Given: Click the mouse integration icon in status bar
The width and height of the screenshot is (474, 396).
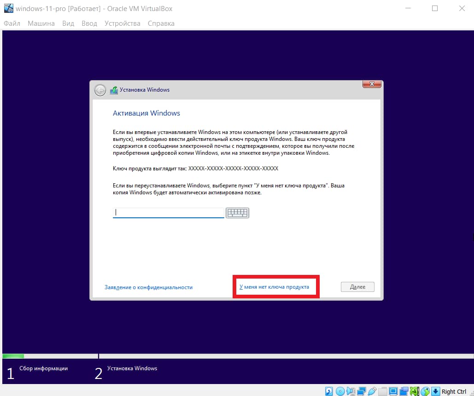Looking at the screenshot, I should [x=425, y=391].
